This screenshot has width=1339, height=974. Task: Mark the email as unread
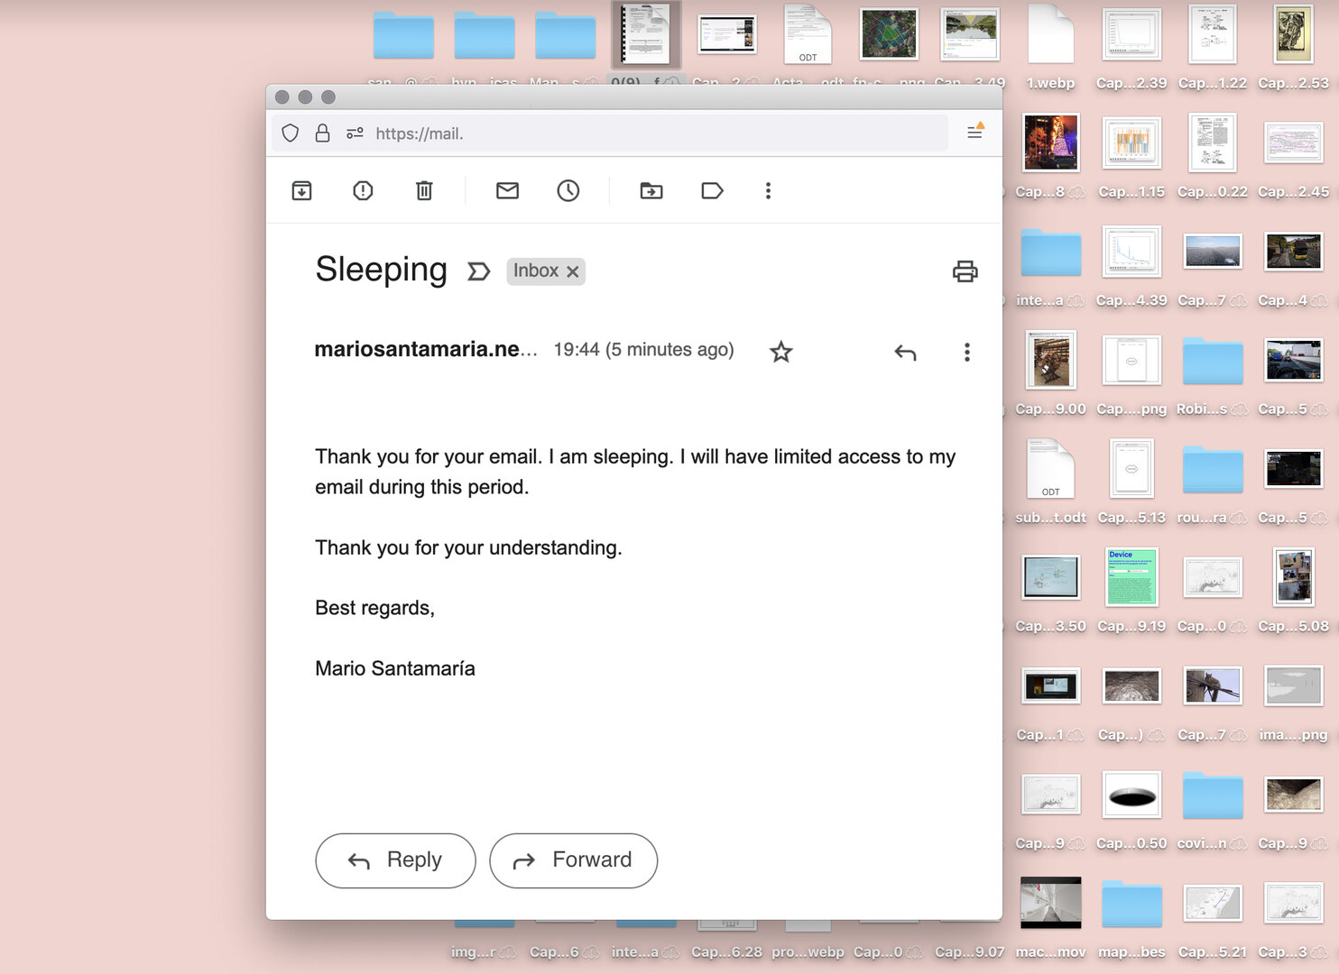(507, 190)
